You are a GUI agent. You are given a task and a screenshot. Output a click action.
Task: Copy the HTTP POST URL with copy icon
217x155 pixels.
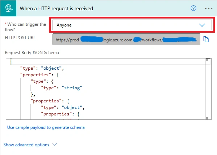206,39
